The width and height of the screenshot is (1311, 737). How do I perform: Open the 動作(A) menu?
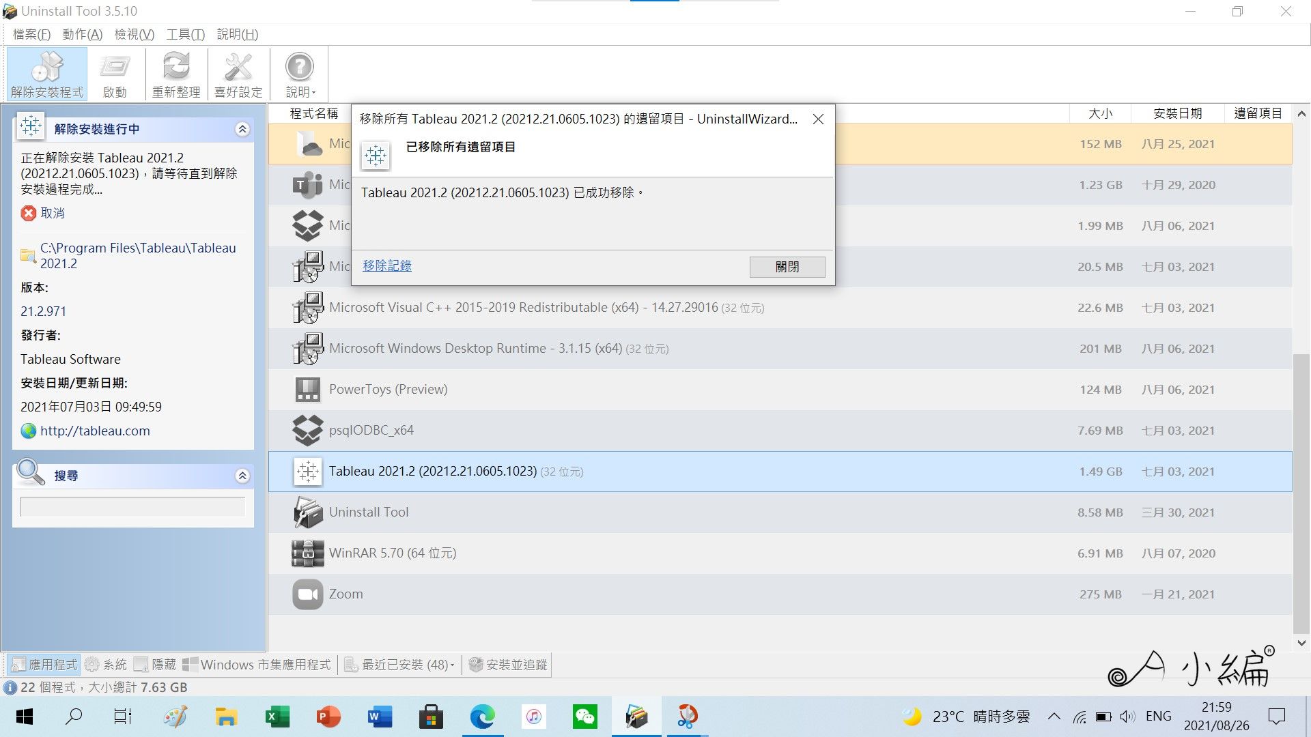coord(83,34)
